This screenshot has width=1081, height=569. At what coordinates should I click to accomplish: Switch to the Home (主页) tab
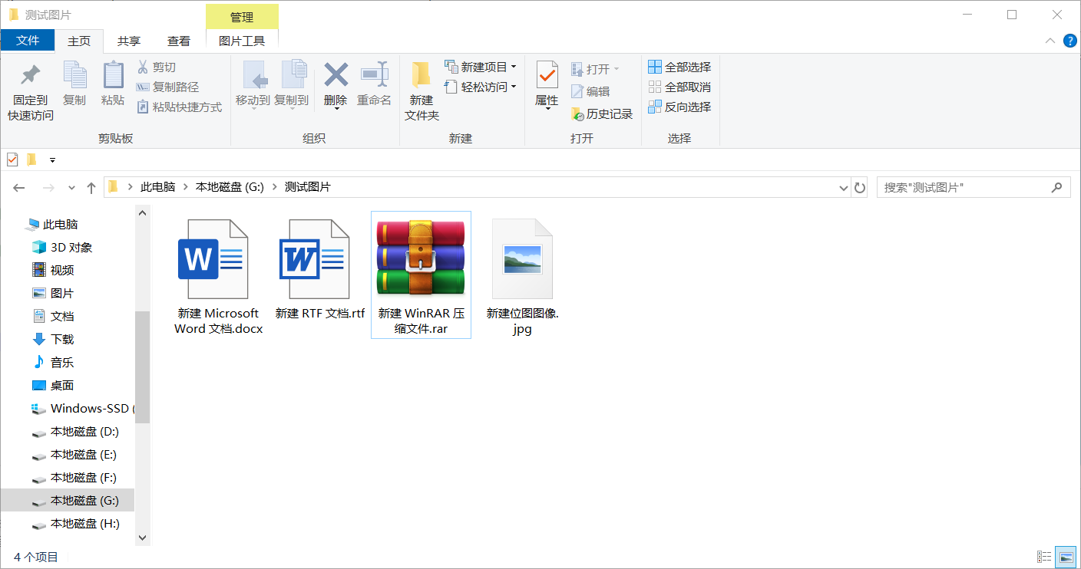pos(79,41)
